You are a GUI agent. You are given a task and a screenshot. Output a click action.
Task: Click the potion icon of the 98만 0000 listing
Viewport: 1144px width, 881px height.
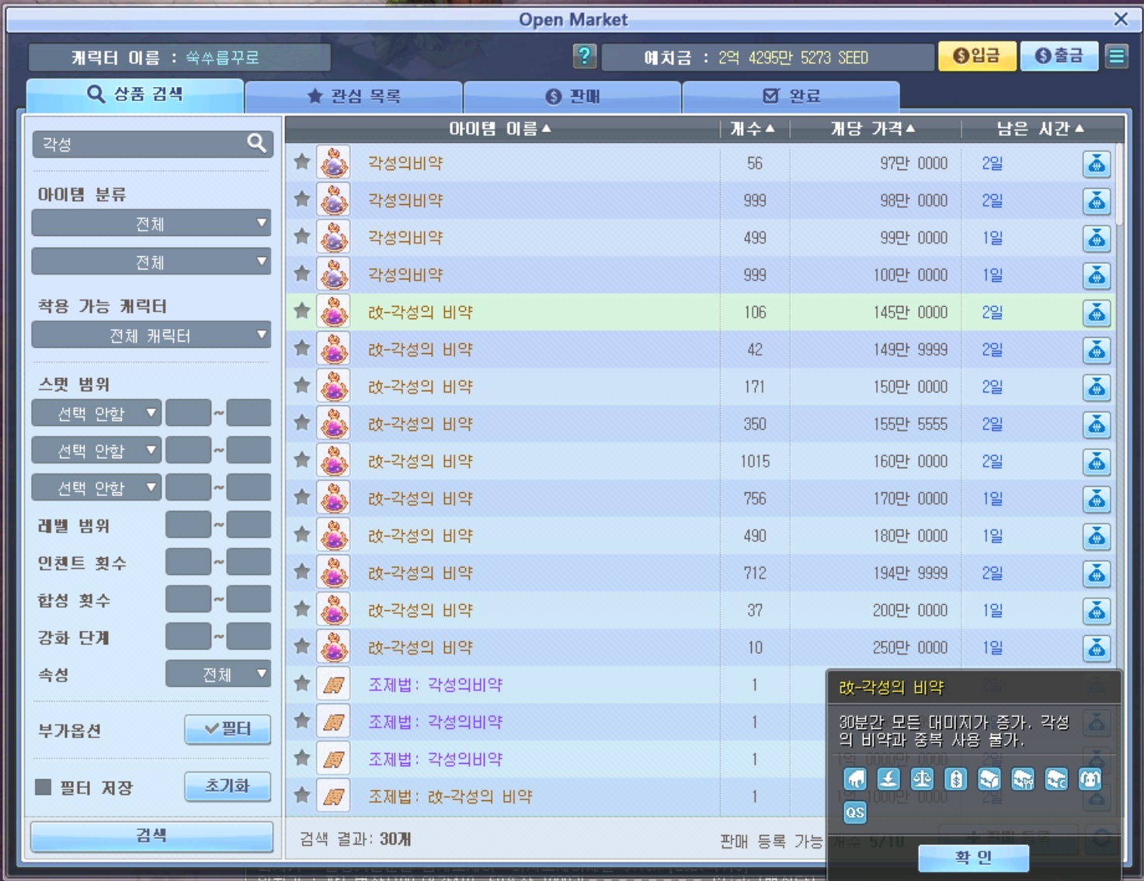[x=334, y=200]
